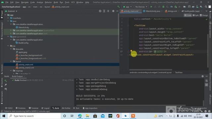Viewport: 212px width, 119px height.
Task: Toggle soft-wrap in Build output
Action: pyautogui.click(x=206, y=81)
